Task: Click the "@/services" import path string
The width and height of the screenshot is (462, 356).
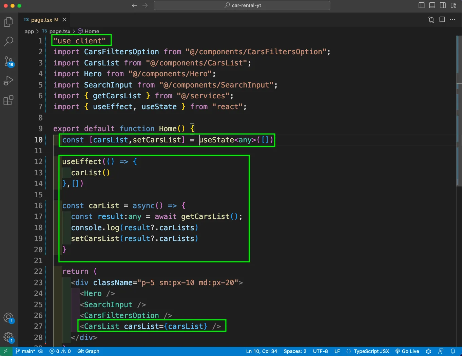Action: (x=203, y=96)
